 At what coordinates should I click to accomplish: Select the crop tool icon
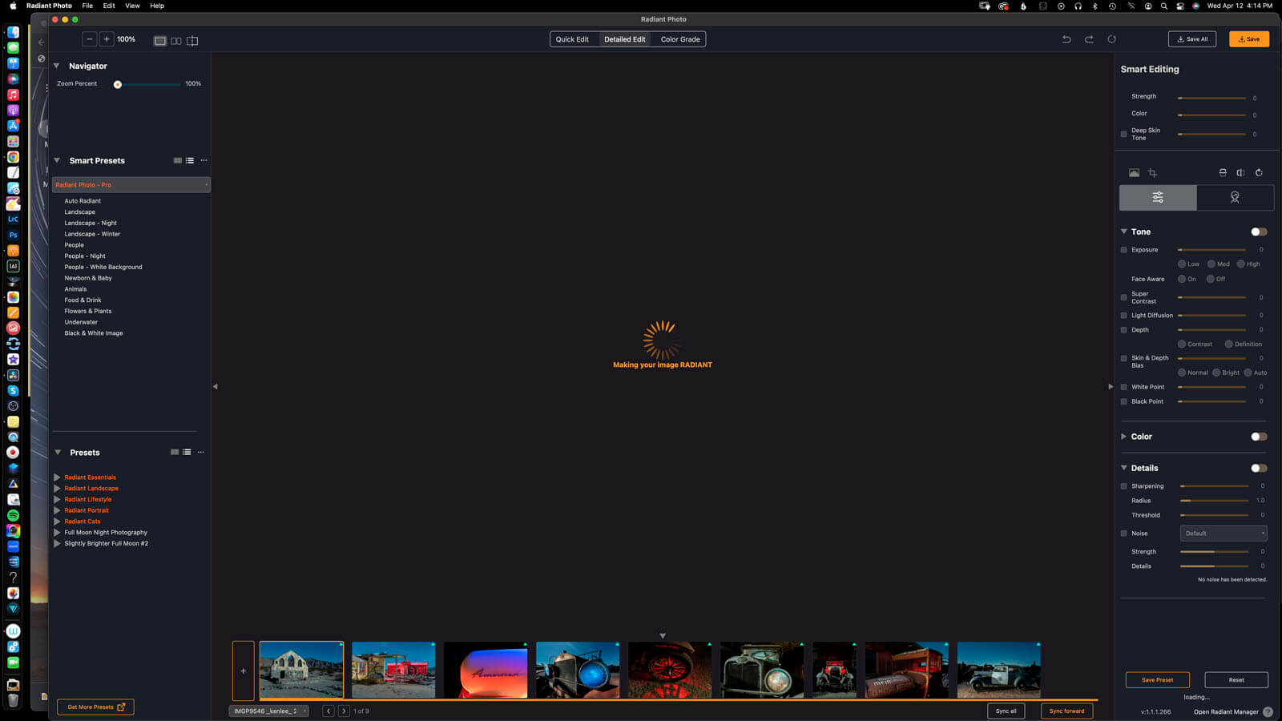pos(1152,173)
